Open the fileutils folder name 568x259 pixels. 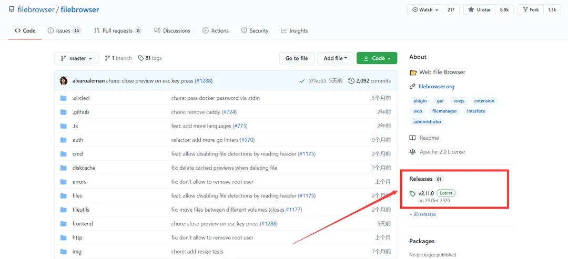tap(81, 210)
